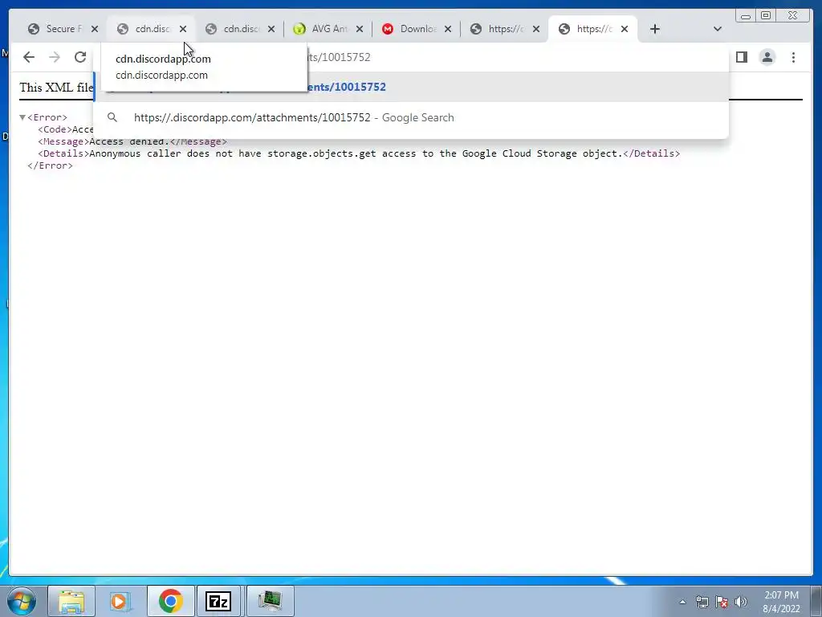Close the first cdn.disc tab
Image resolution: width=822 pixels, height=617 pixels.
coord(183,29)
